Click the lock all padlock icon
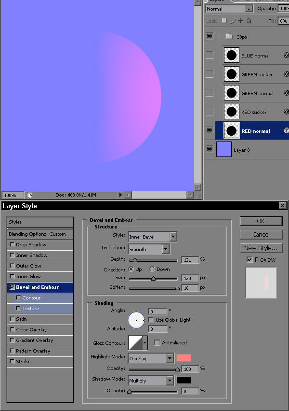The width and height of the screenshot is (289, 411). click(249, 21)
